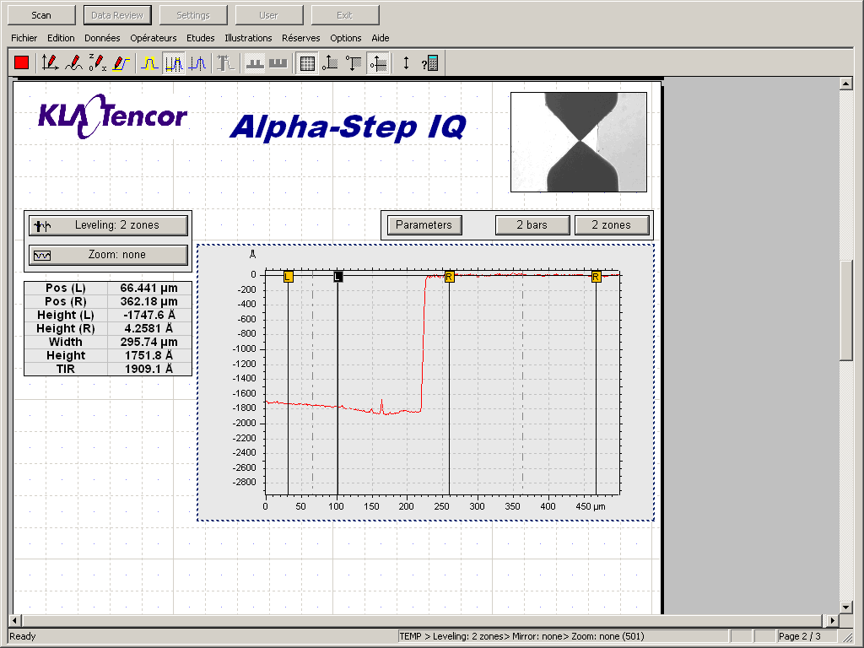Toggle the grid display icon
This screenshot has height=648, width=864.
click(307, 63)
